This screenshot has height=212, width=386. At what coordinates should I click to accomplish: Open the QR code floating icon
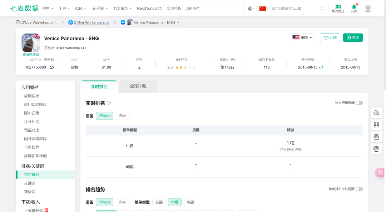(x=376, y=125)
